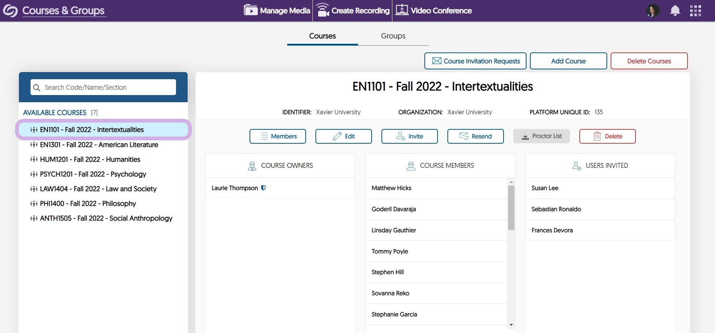Open Manage Media from top bar
The height and width of the screenshot is (333, 715).
277,11
